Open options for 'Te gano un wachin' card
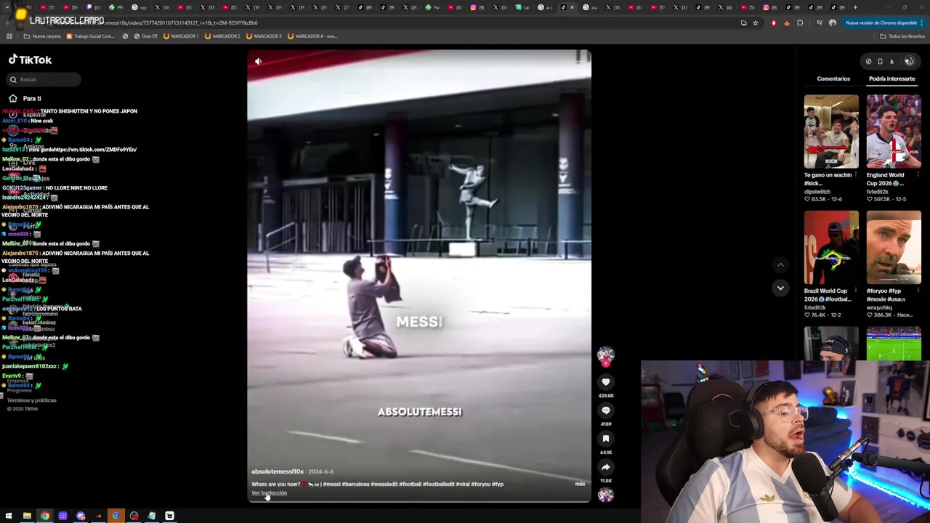This screenshot has height=523, width=930. coord(856,175)
